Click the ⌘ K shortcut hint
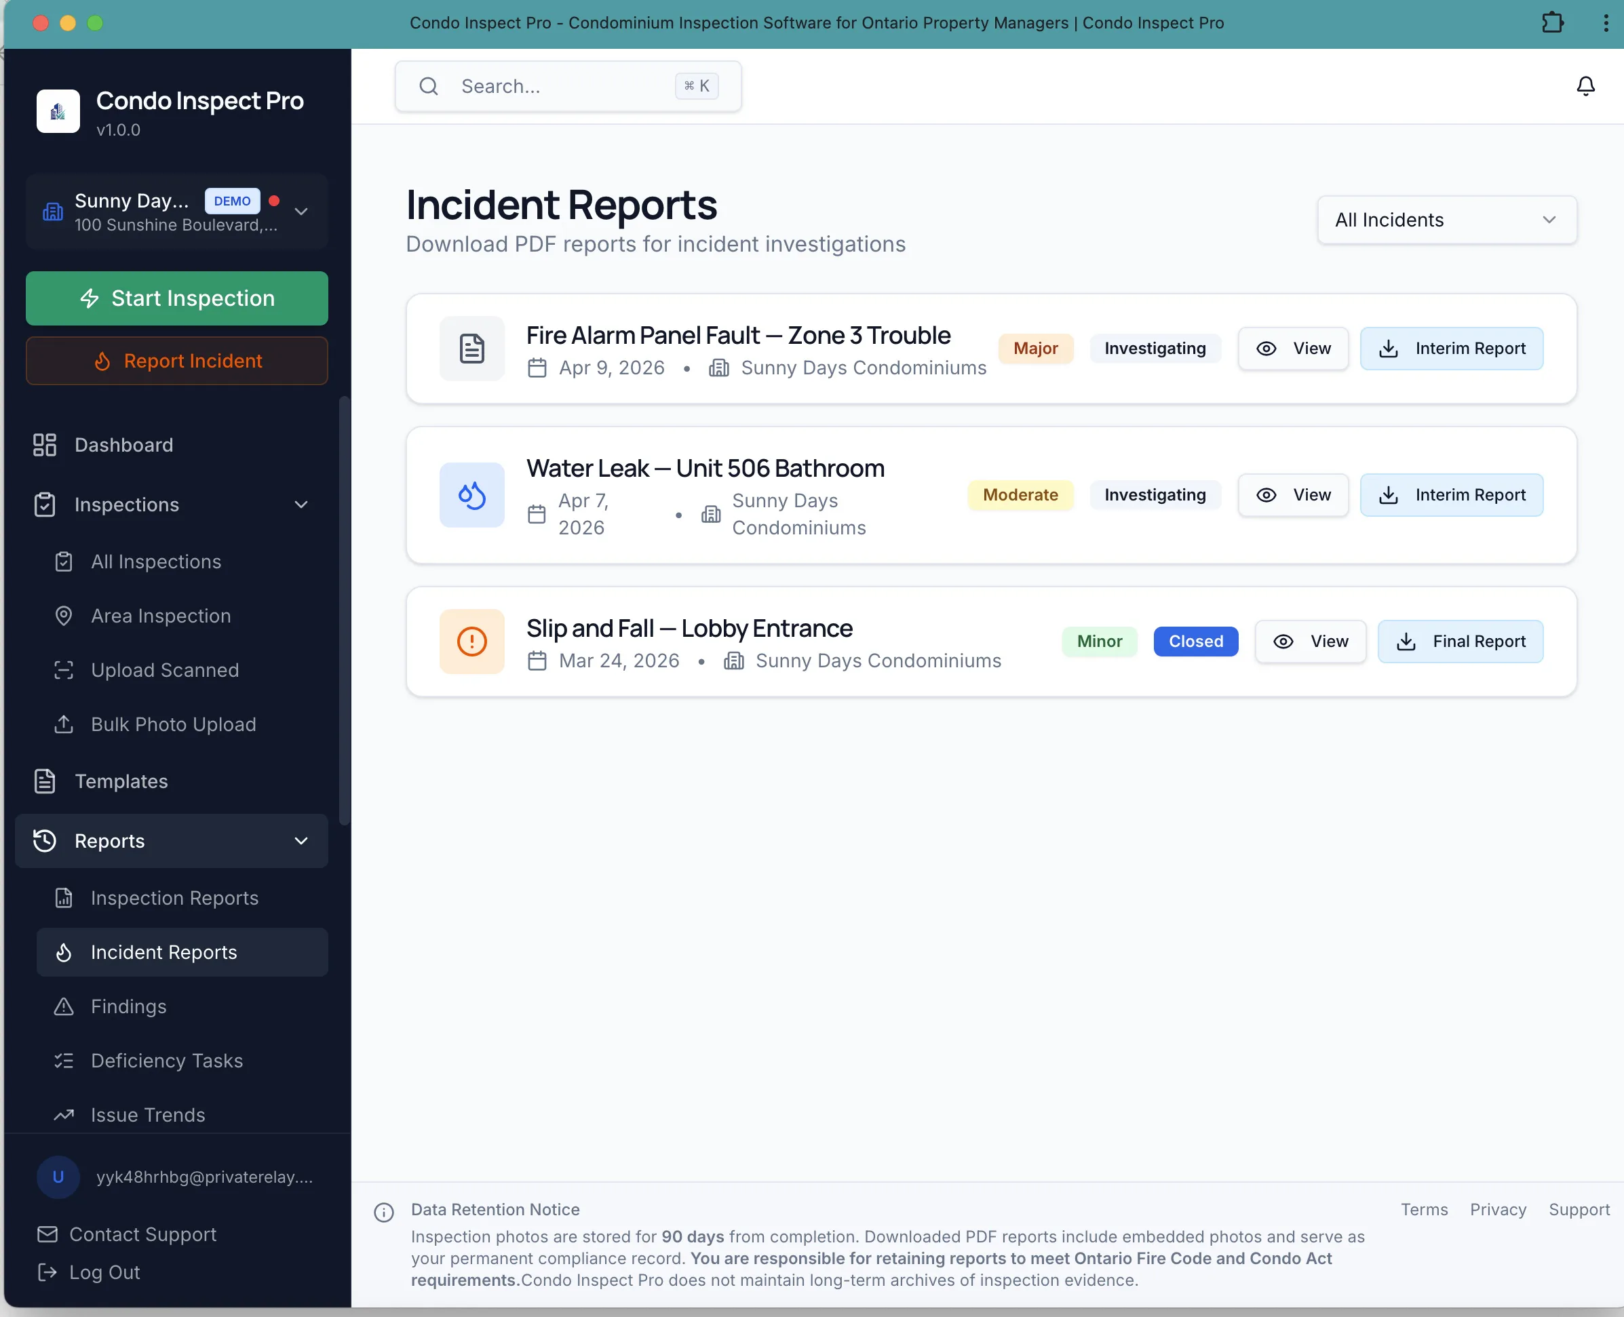The width and height of the screenshot is (1624, 1317). pos(697,87)
